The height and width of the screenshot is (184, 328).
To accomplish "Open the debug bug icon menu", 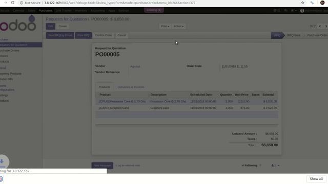I will (294, 10).
